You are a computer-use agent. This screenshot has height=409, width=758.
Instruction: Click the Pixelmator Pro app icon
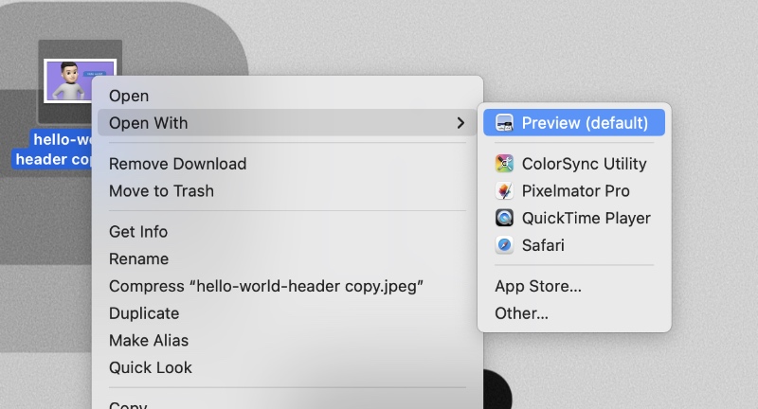[x=504, y=191]
